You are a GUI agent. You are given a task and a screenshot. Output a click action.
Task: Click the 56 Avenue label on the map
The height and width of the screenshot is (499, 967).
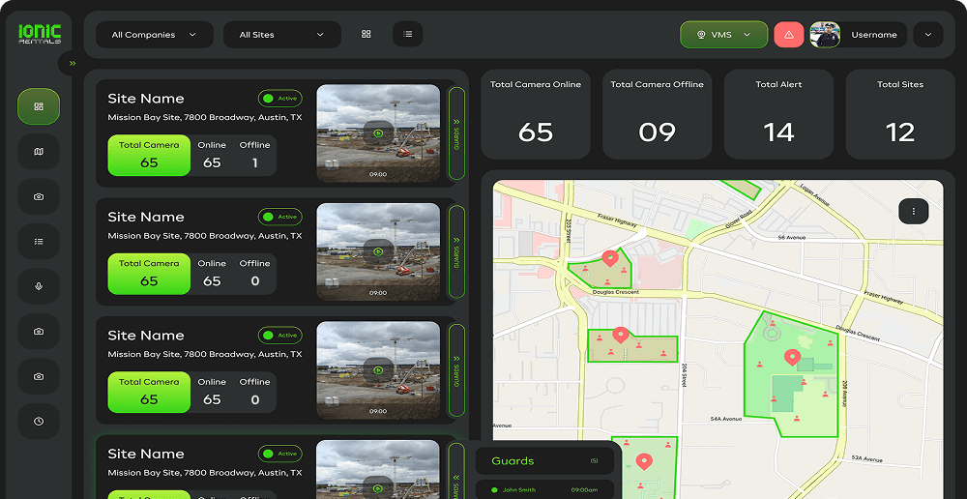pos(791,238)
